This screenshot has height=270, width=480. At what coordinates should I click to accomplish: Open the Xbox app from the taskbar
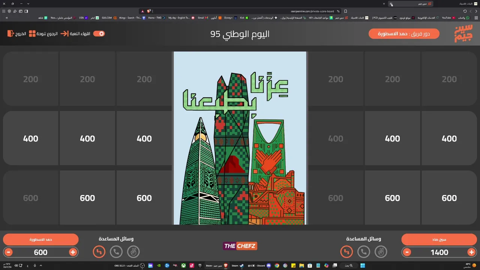pyautogui.click(x=183, y=265)
